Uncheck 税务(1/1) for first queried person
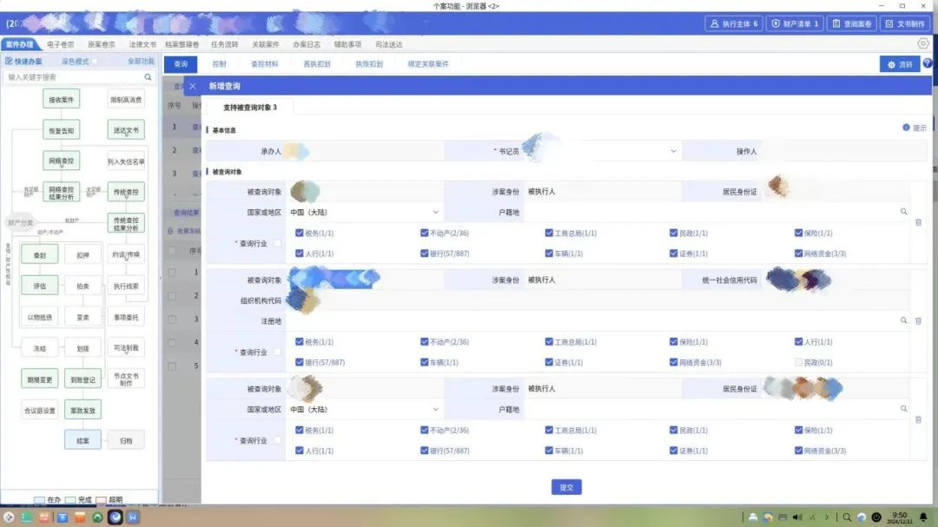Screen dimensions: 938x527 click(299, 233)
